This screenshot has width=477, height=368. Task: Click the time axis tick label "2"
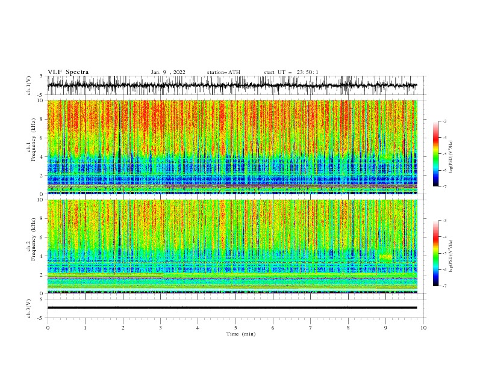(123, 328)
